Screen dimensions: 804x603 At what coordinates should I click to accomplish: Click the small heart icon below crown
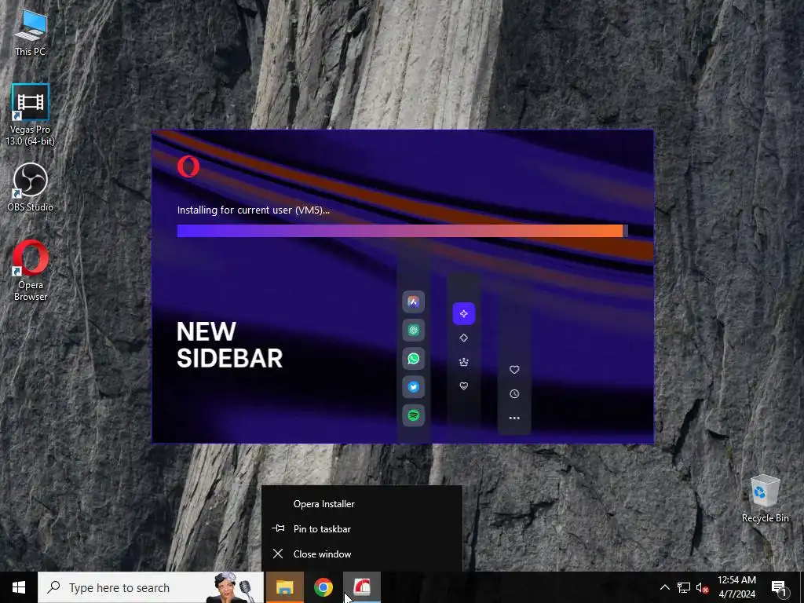(x=463, y=386)
